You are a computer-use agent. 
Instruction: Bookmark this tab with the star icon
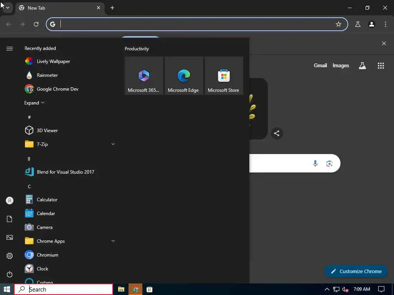[x=339, y=24]
